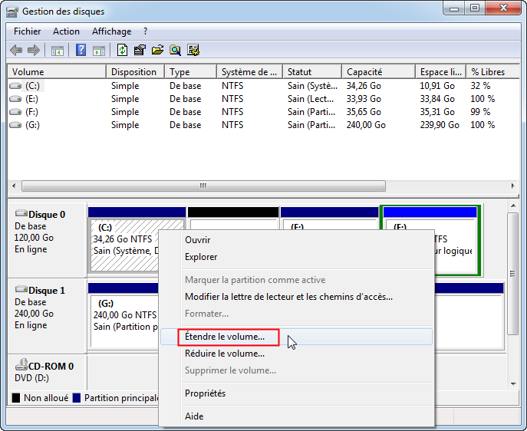Choose Explorer in the context menu
This screenshot has width=527, height=431.
(x=297, y=257)
